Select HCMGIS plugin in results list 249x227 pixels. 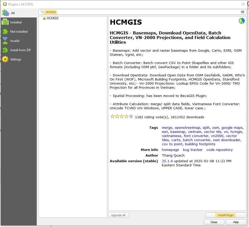click(x=52, y=19)
